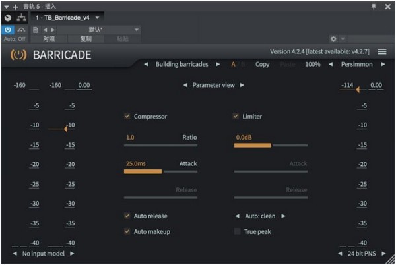Click the routing icon beside plugin selector

point(20,18)
